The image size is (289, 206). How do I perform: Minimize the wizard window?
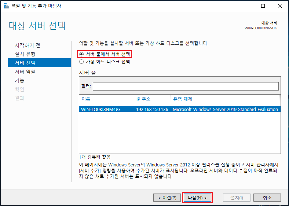click(x=246, y=6)
